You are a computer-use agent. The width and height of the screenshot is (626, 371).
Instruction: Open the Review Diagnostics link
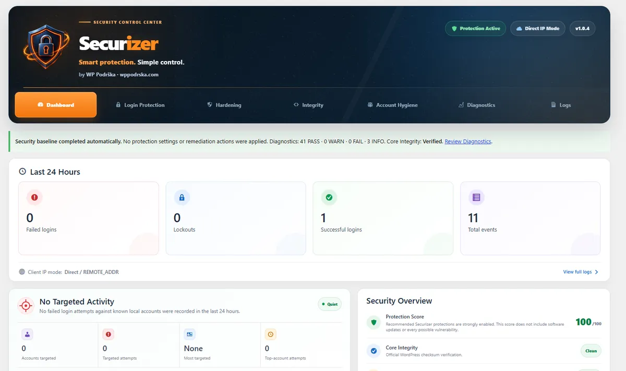pyautogui.click(x=467, y=141)
